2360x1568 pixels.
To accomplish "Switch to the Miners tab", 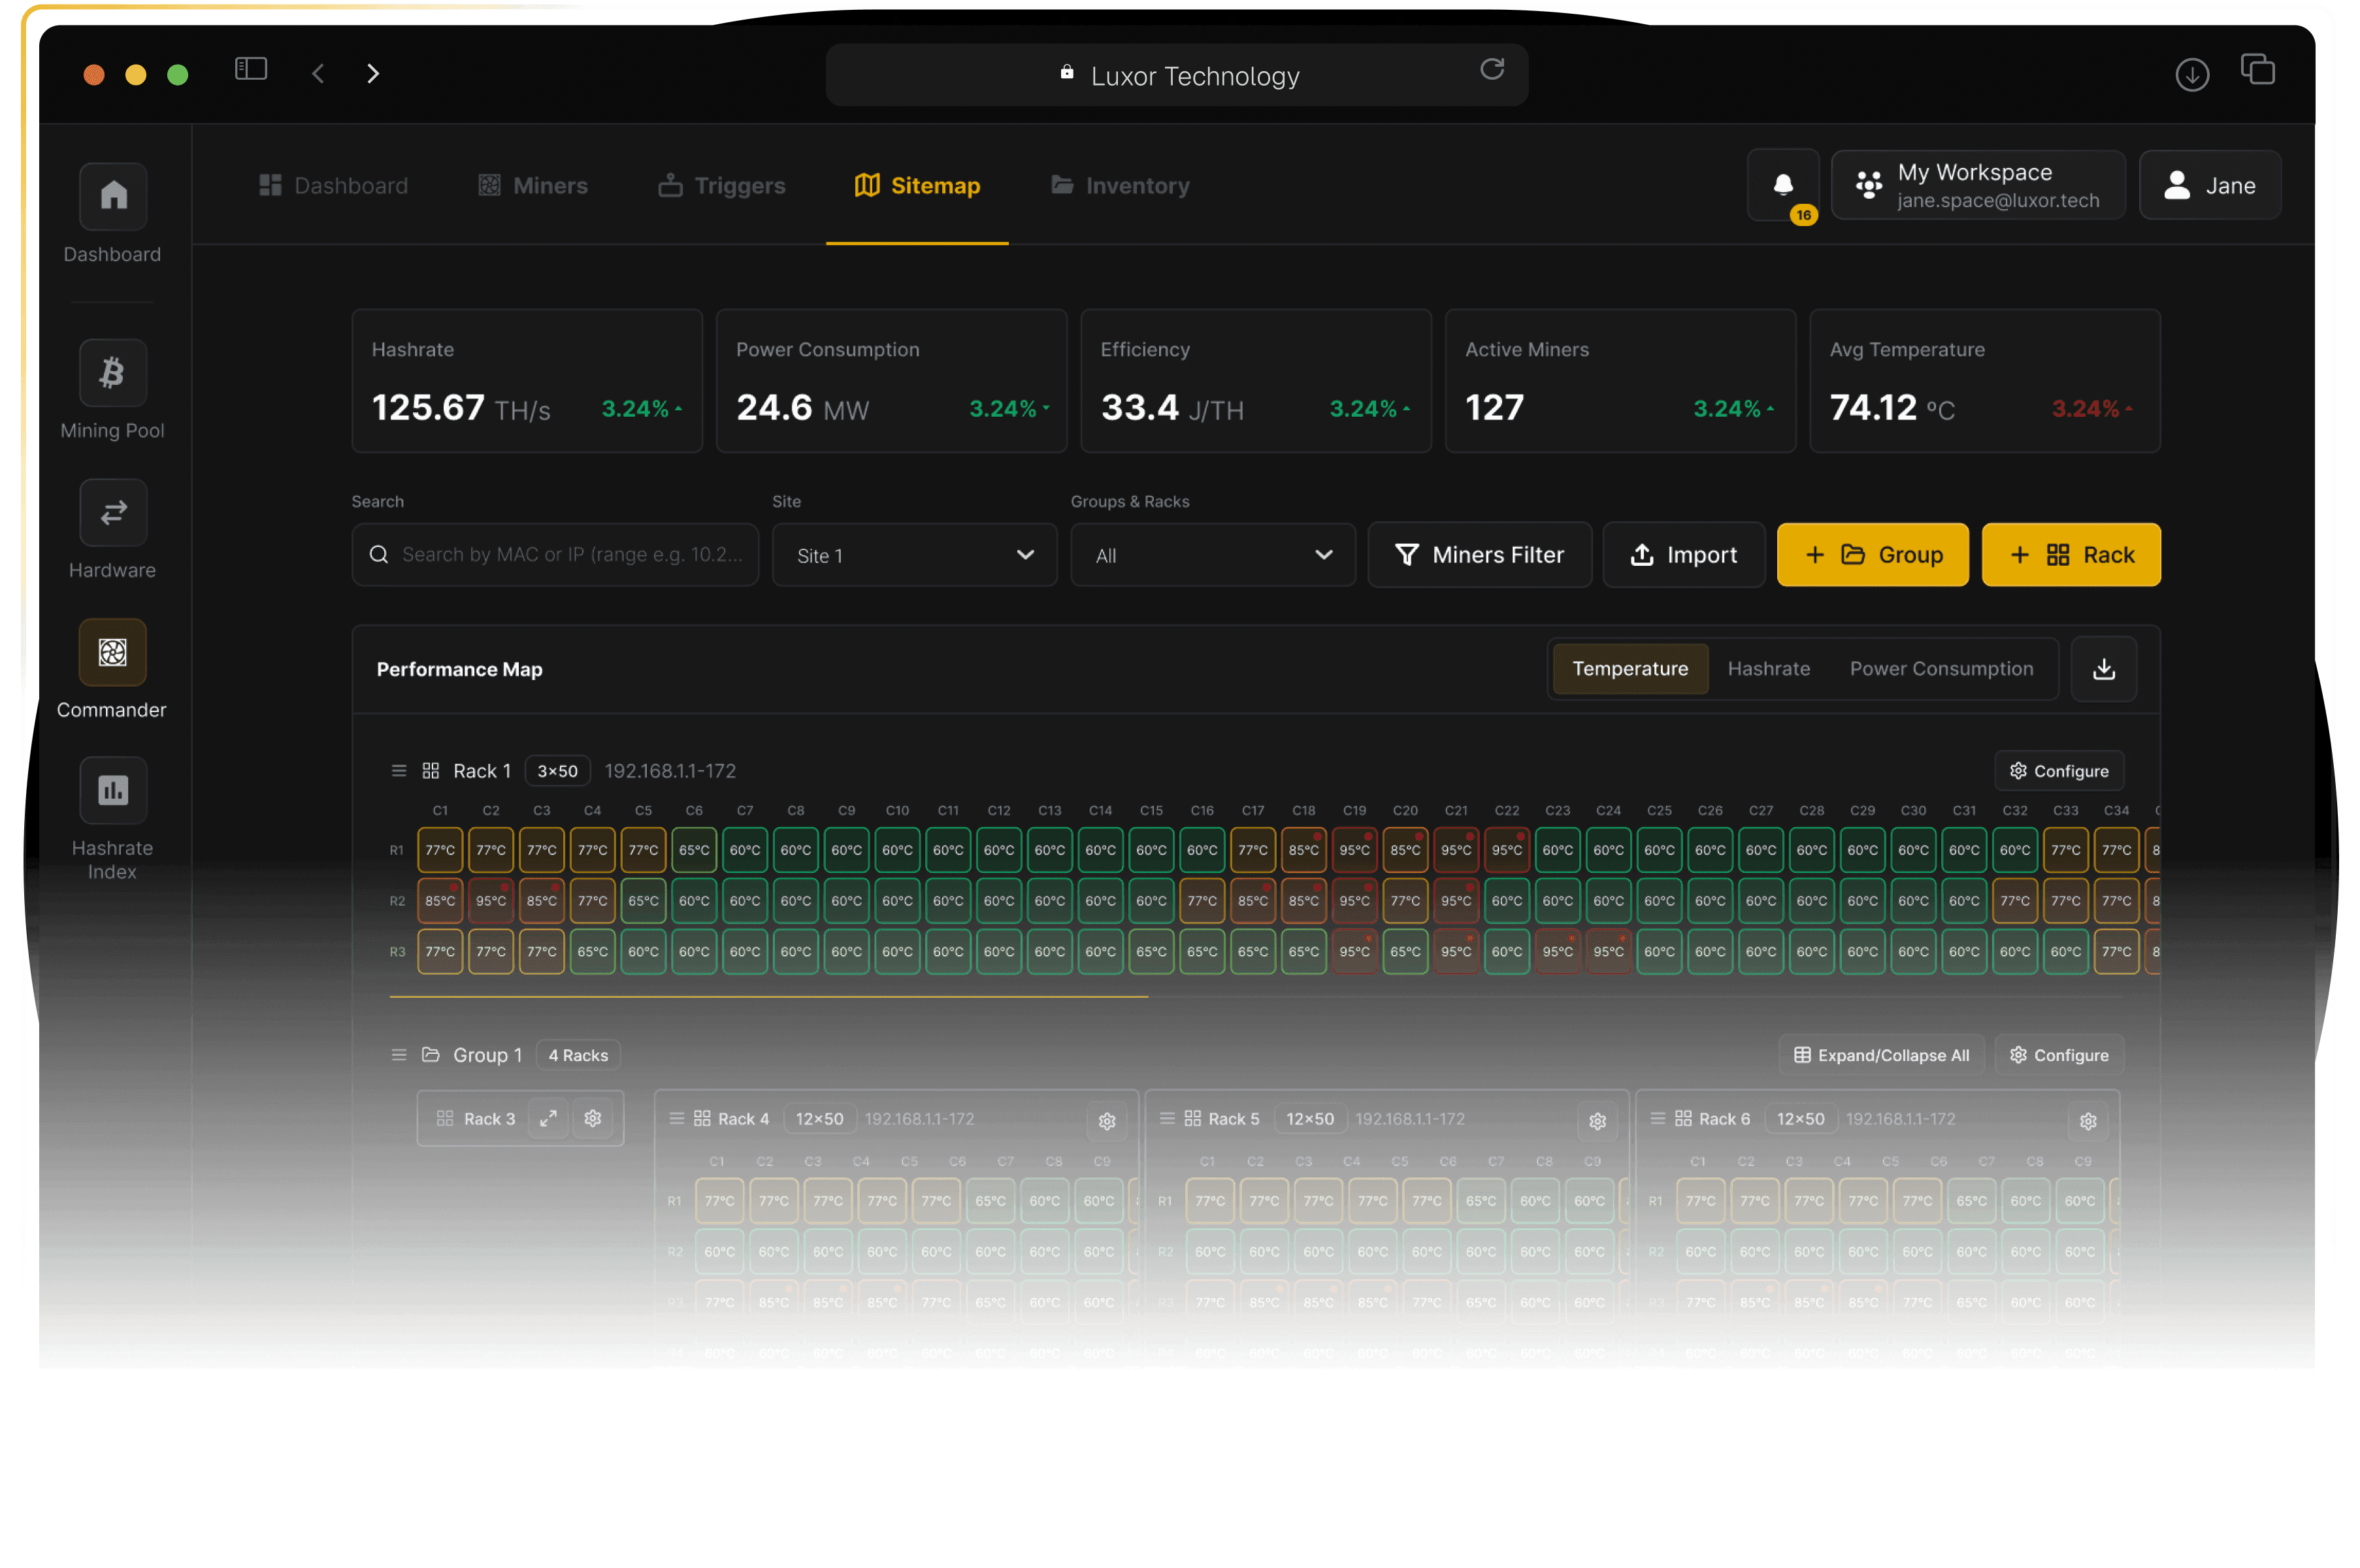I will point(532,185).
